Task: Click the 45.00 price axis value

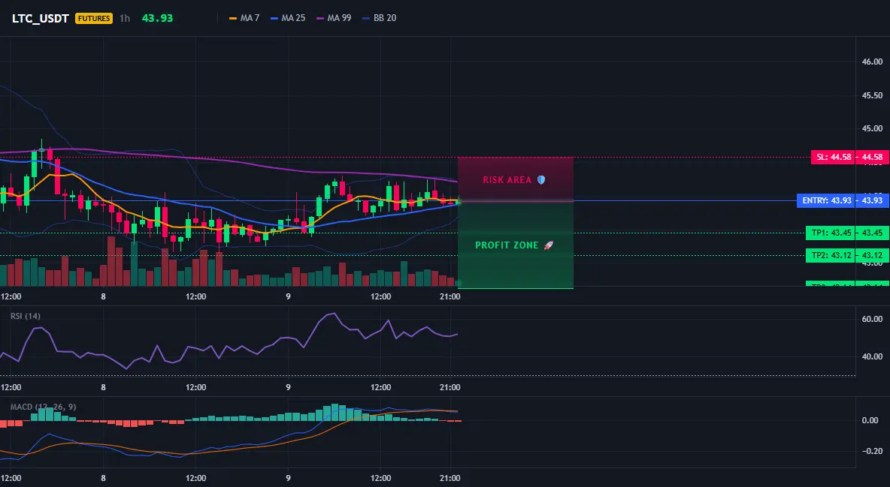Action: click(872, 129)
